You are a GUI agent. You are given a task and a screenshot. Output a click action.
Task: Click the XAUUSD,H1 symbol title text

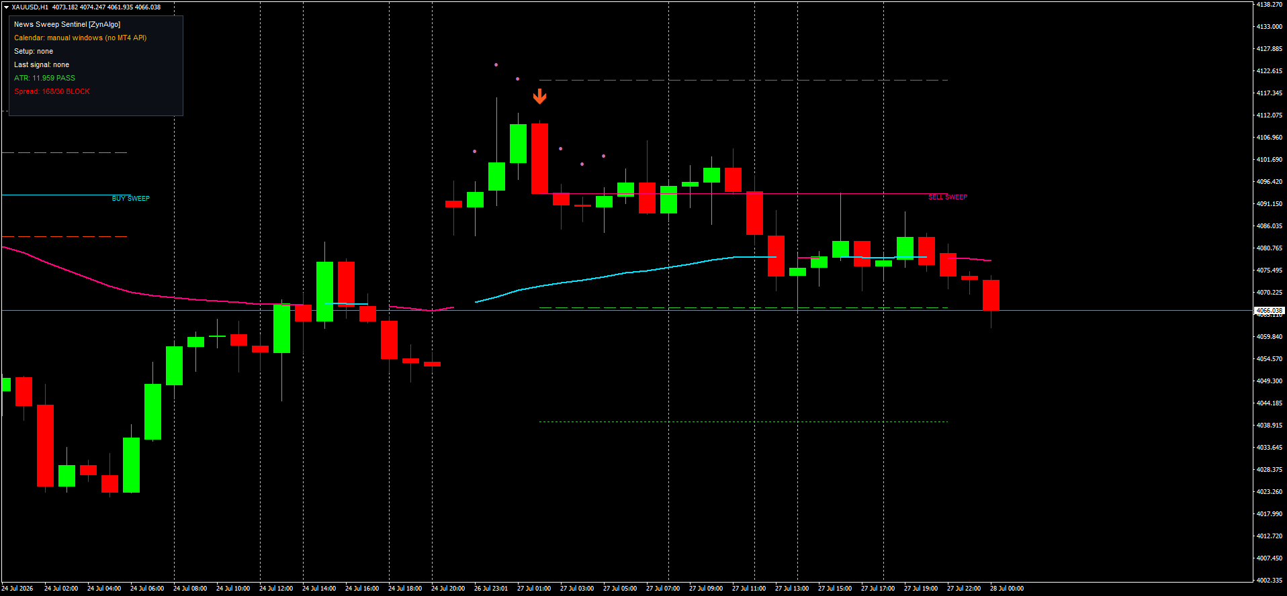point(30,7)
